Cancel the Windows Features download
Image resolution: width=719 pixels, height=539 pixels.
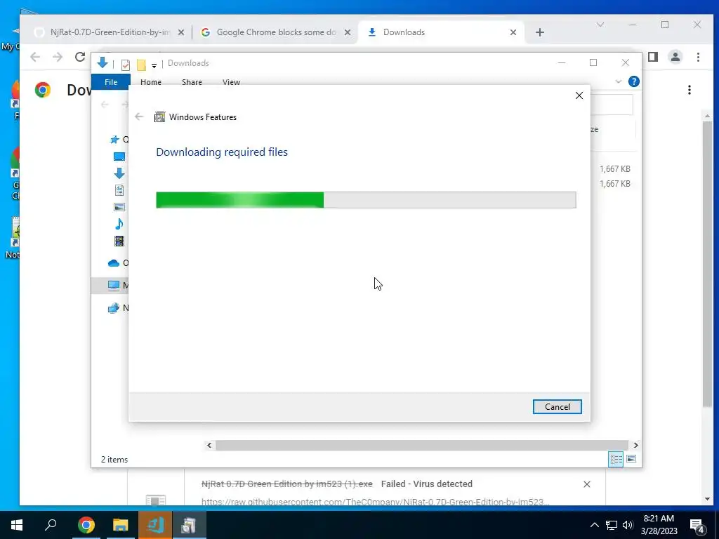tap(557, 406)
